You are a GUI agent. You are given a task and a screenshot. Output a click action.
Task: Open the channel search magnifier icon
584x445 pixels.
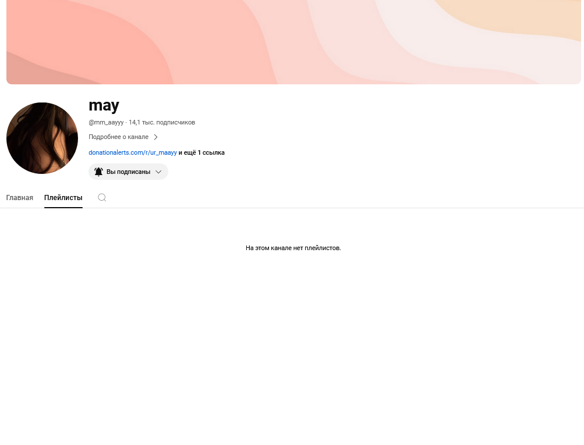click(102, 198)
